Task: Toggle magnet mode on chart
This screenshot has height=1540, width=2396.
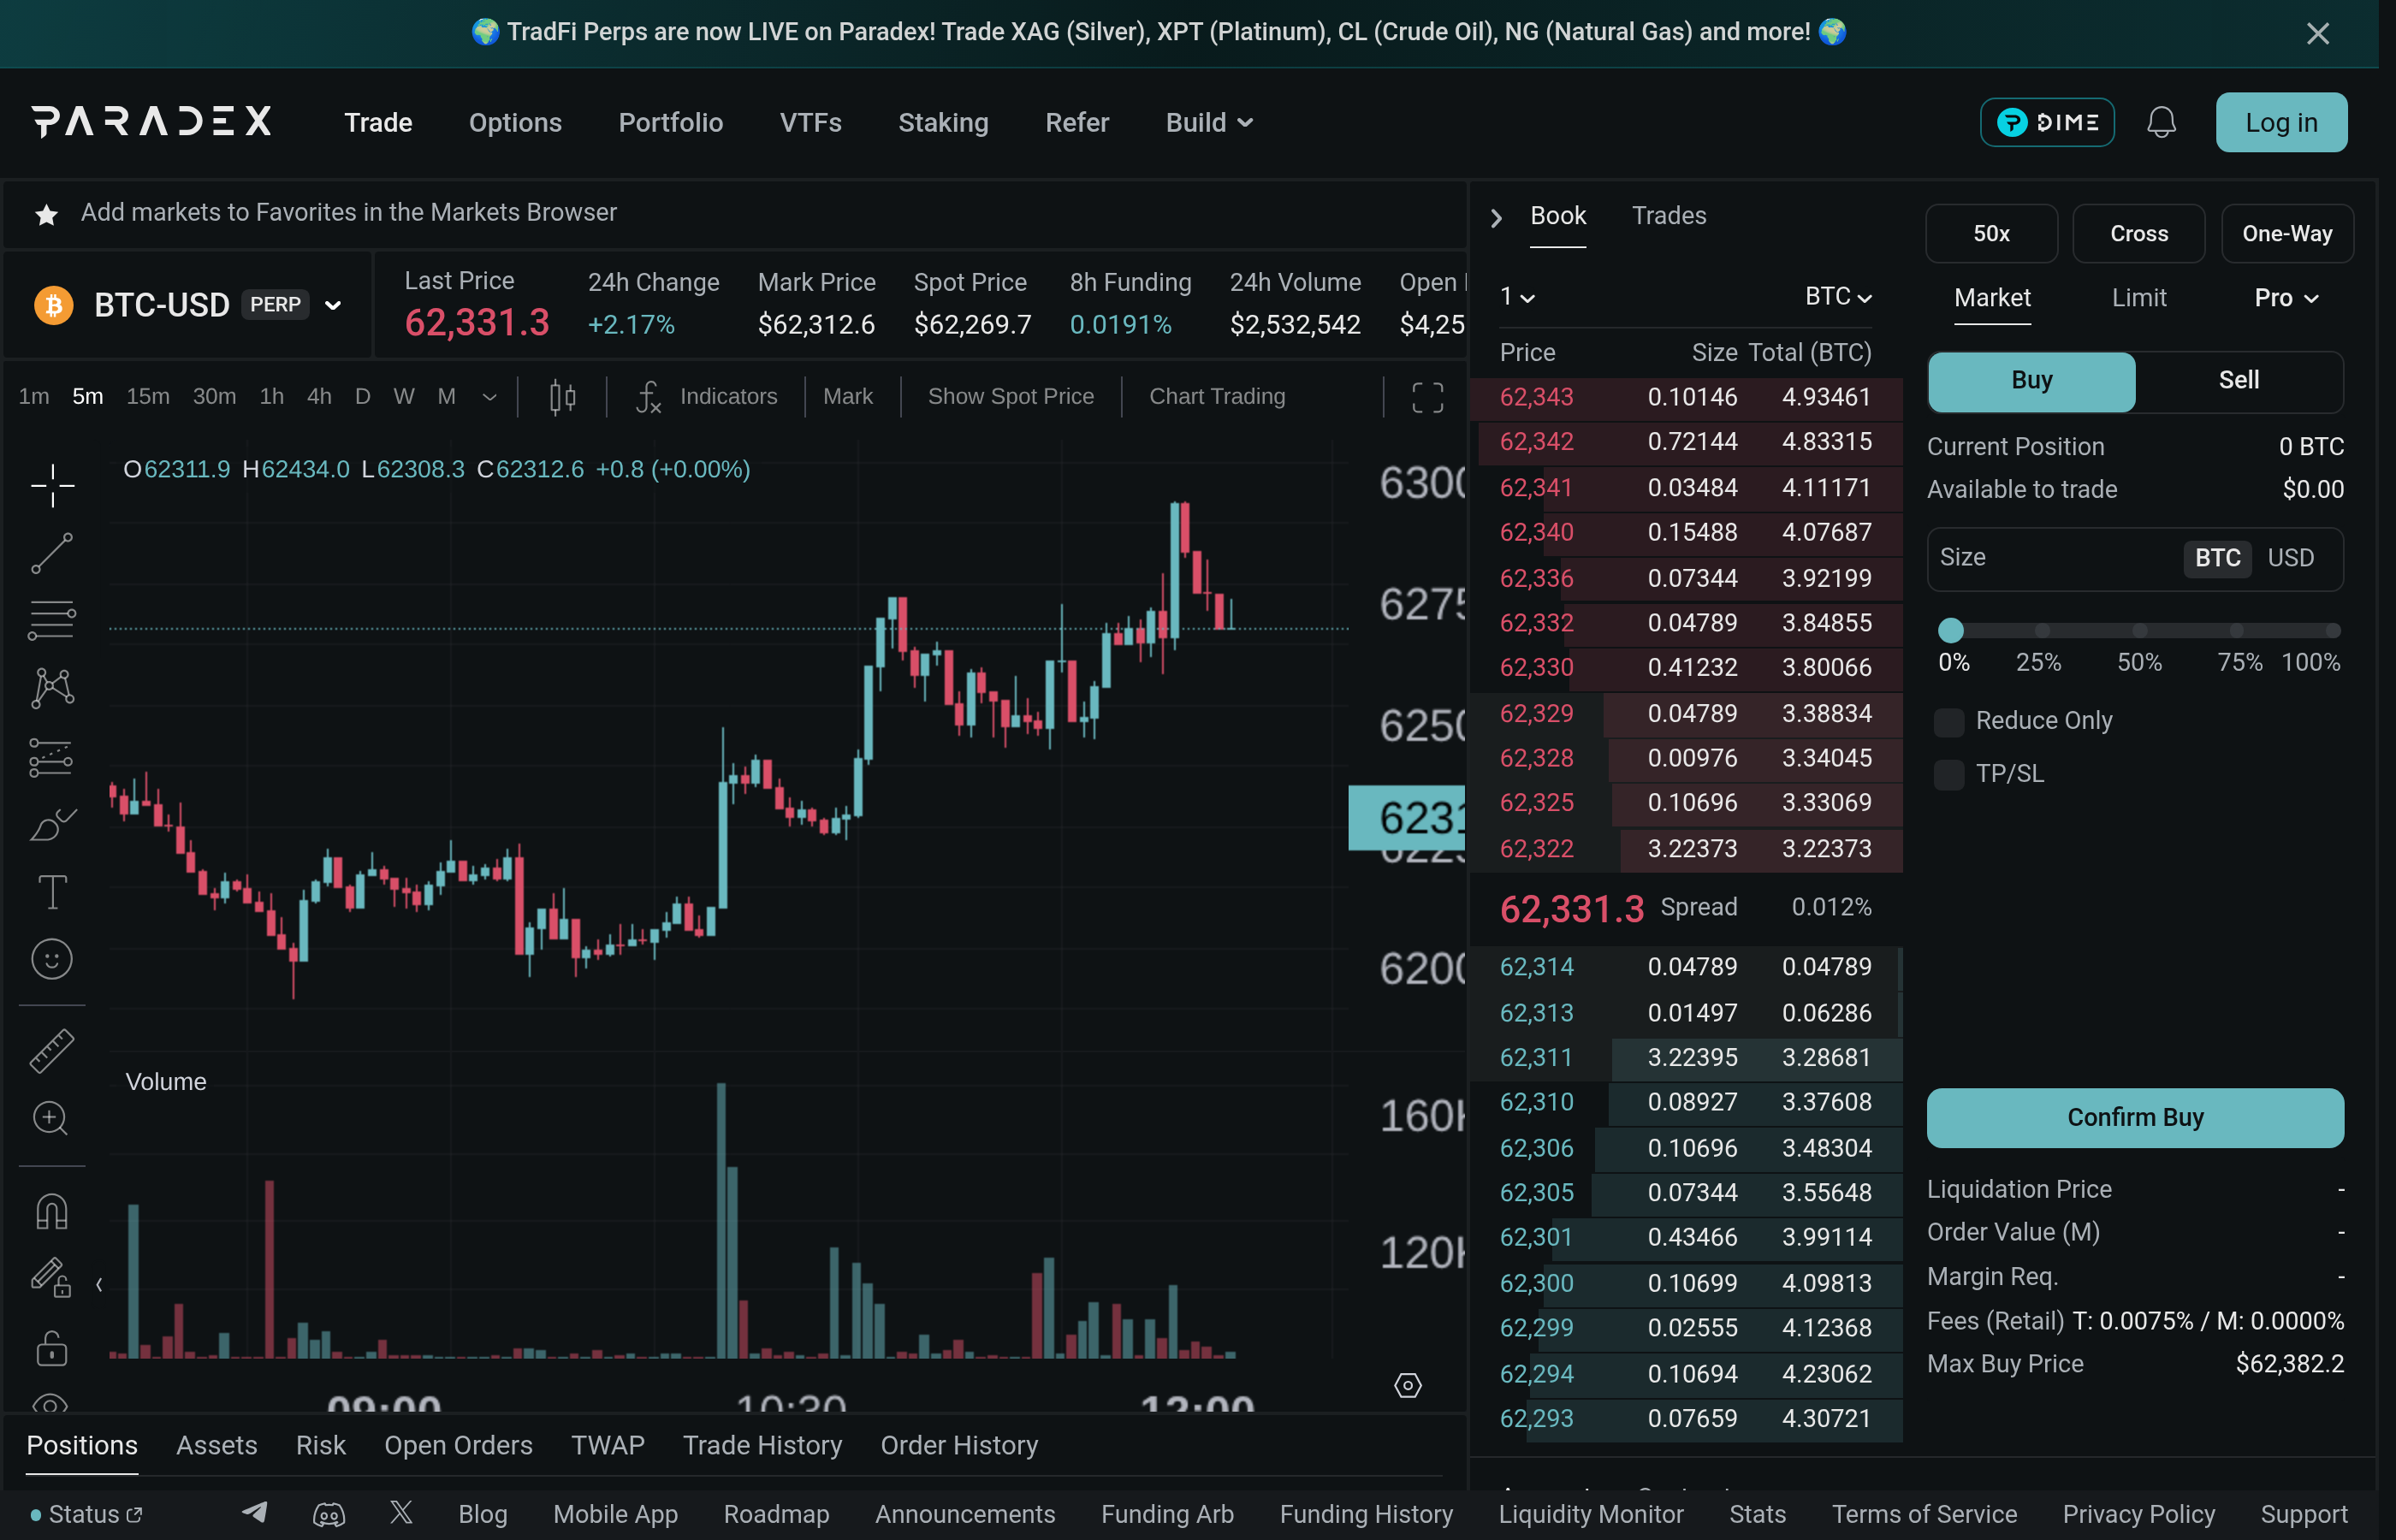Action: click(52, 1211)
